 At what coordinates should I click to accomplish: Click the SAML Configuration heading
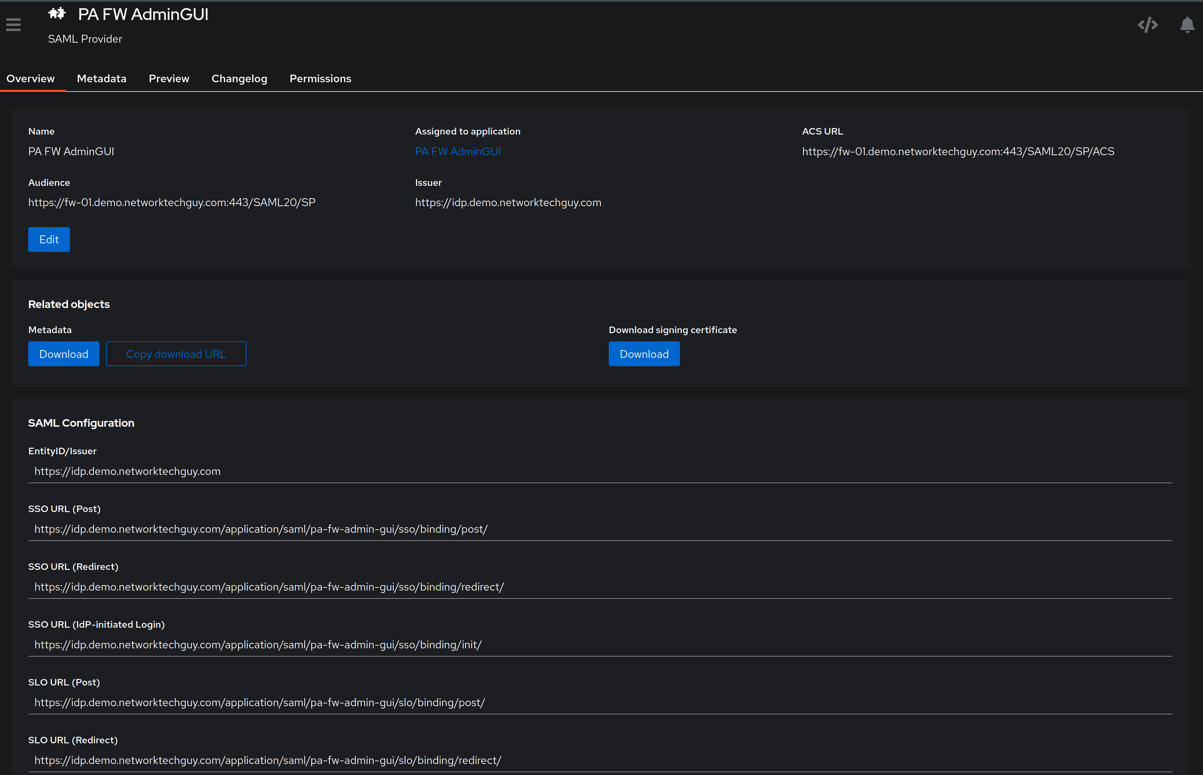point(81,423)
